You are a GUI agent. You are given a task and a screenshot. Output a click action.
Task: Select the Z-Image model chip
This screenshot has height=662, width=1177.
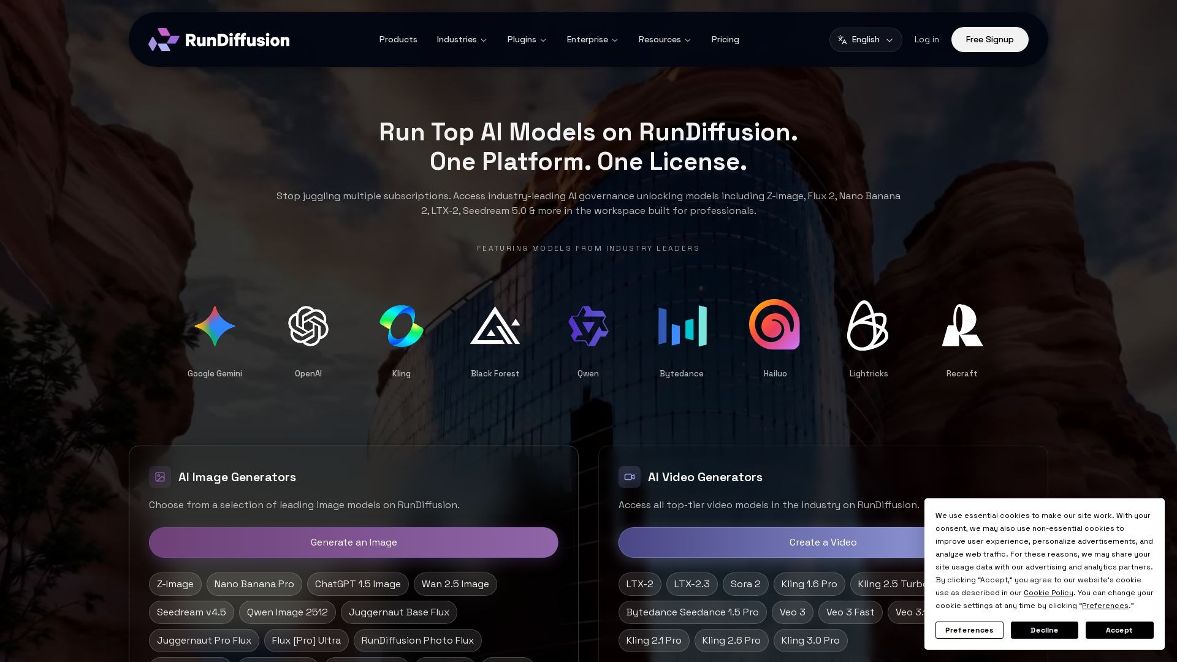tap(175, 584)
